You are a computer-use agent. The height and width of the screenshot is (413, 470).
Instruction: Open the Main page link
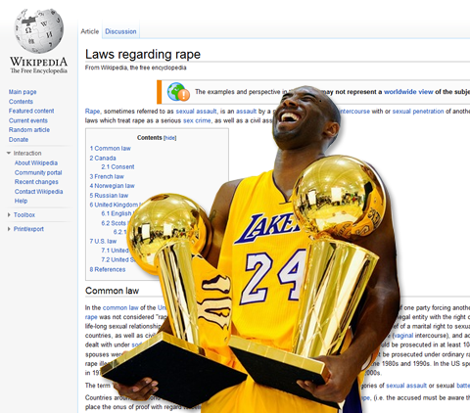(x=23, y=92)
